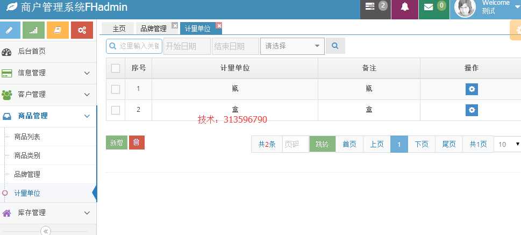Click the green signal bars shortcut button
Image resolution: width=521 pixels, height=235 pixels.
[33, 30]
